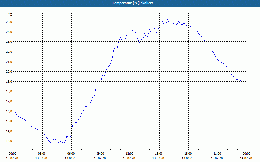Click the 14.07.20 date label
260x162 pixels.
tap(246, 158)
